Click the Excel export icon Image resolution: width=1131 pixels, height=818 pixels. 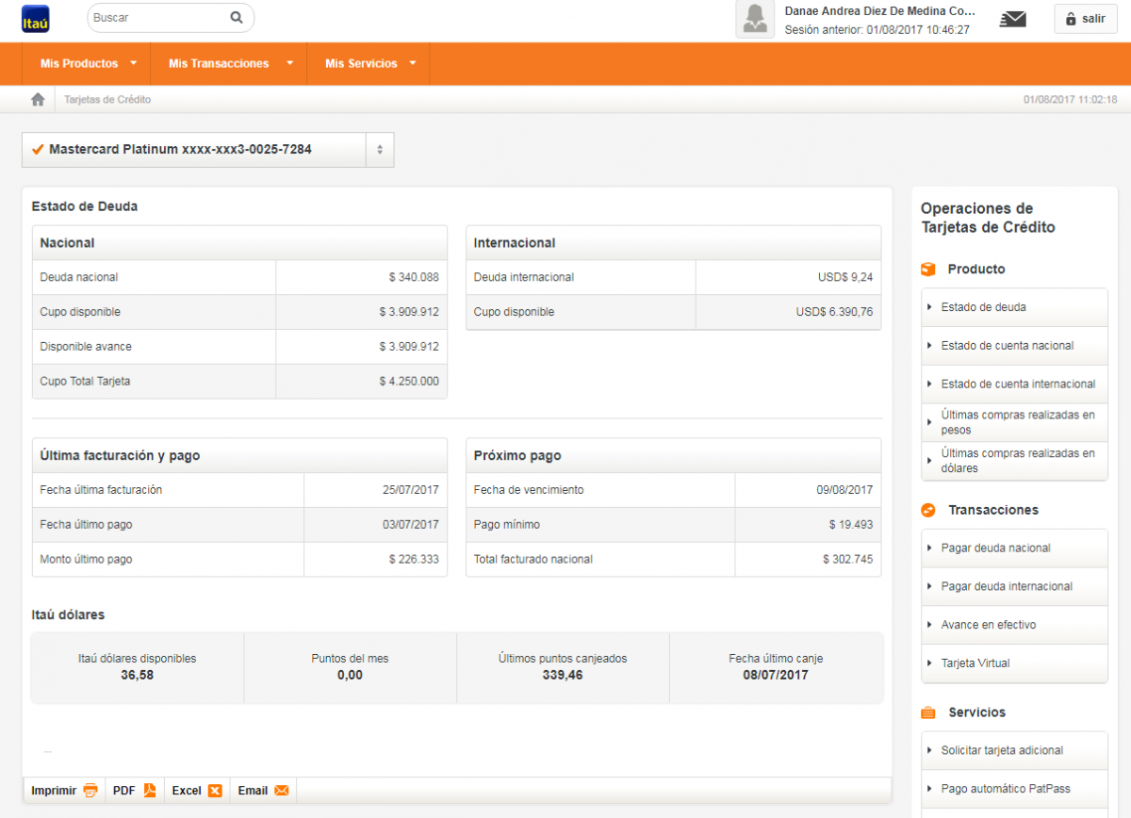(x=215, y=791)
